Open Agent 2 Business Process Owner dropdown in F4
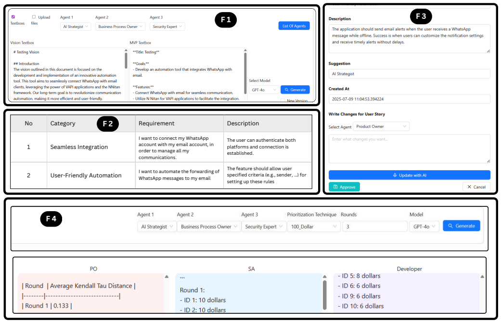The image size is (501, 323). coord(209,227)
